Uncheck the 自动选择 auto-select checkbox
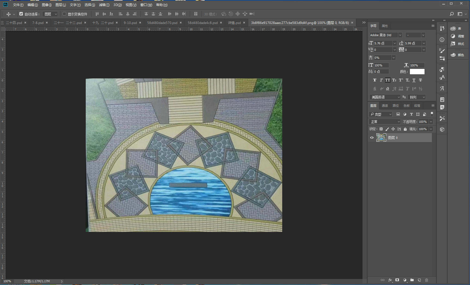The width and height of the screenshot is (470, 285). coord(21,14)
